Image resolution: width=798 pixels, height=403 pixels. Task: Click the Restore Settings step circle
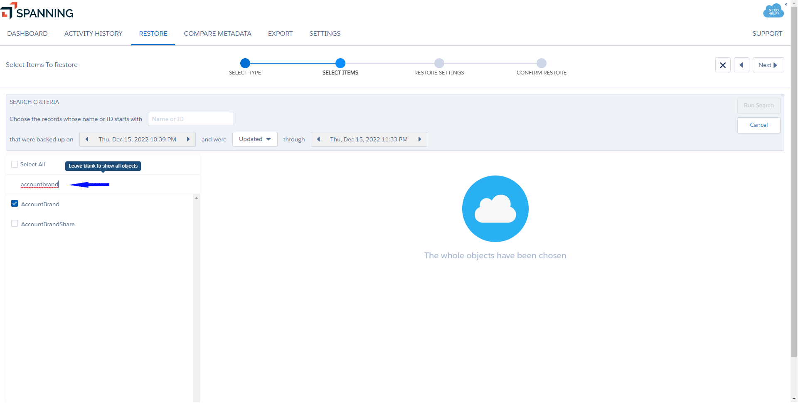tap(439, 63)
